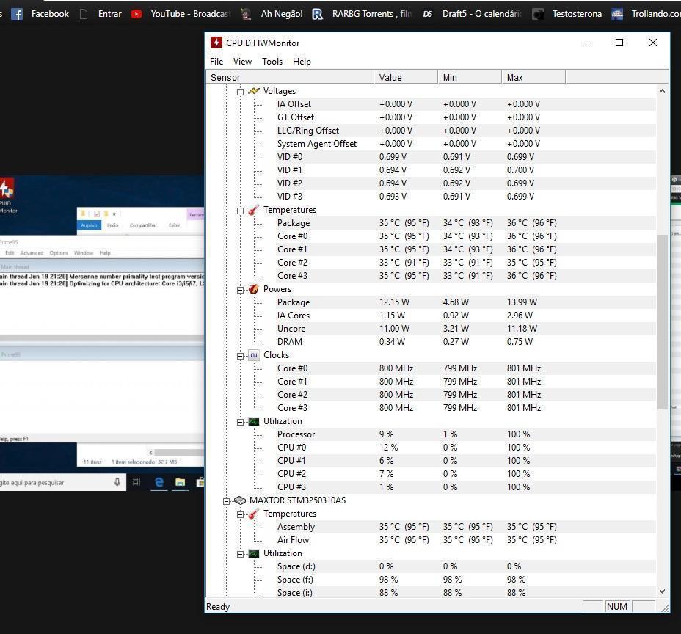Image resolution: width=681 pixels, height=634 pixels.
Task: Open the File menu
Action: click(216, 62)
